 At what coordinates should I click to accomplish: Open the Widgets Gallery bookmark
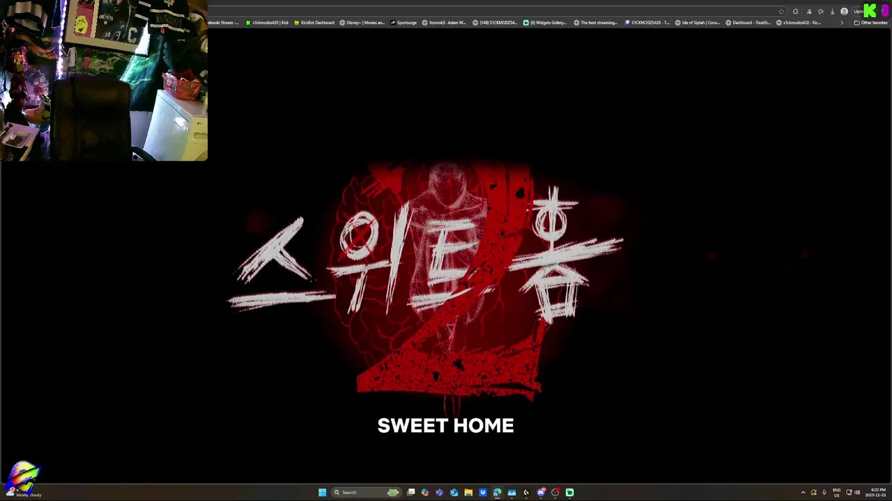[545, 23]
